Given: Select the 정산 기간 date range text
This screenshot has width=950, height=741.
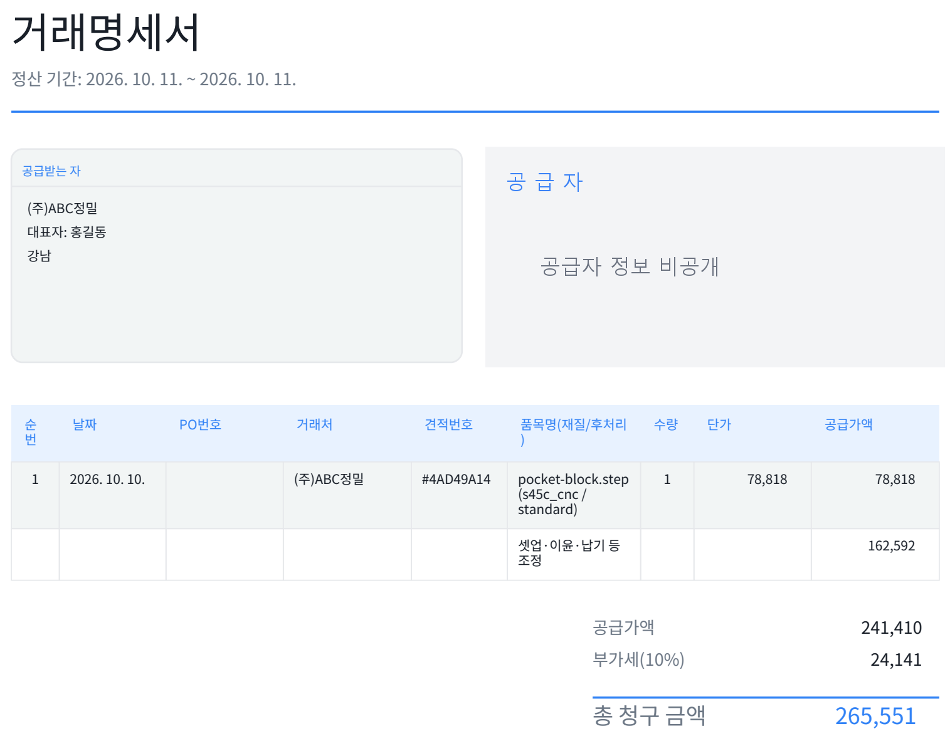Looking at the screenshot, I should [154, 79].
